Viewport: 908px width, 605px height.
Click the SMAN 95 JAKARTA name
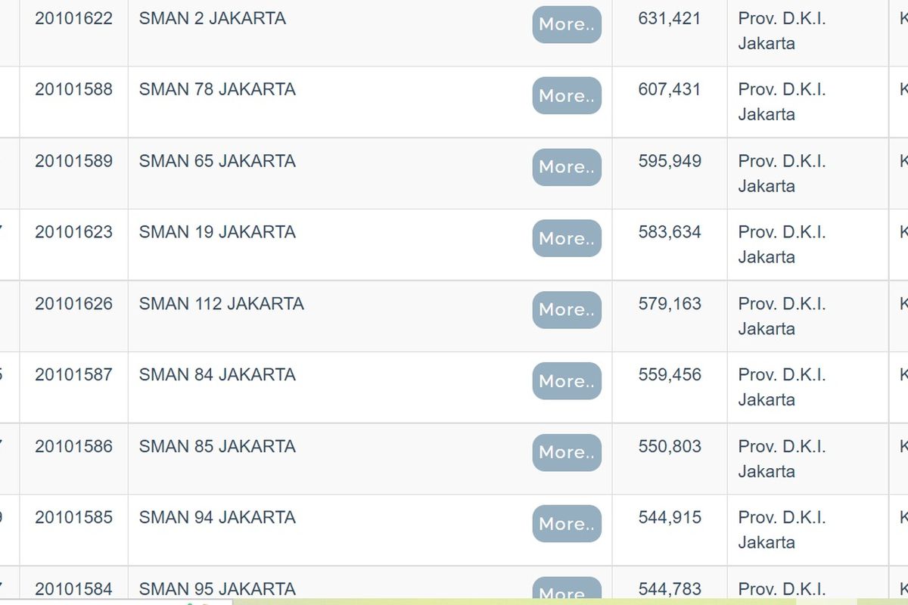click(217, 588)
